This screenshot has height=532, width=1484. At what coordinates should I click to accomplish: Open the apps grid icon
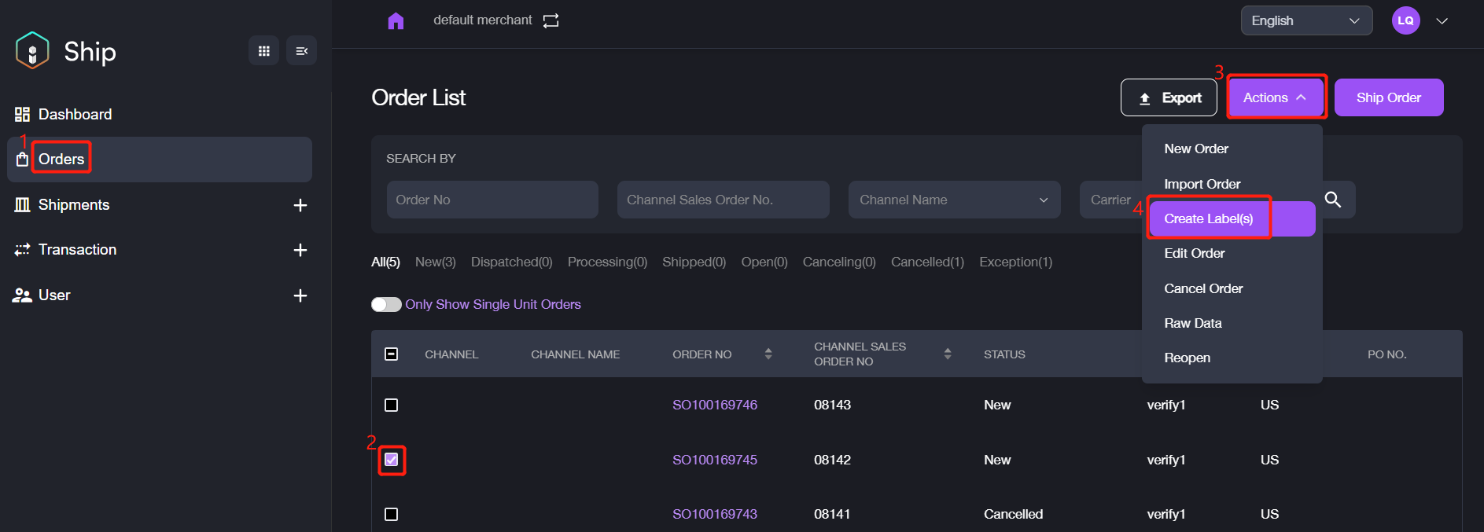click(264, 51)
